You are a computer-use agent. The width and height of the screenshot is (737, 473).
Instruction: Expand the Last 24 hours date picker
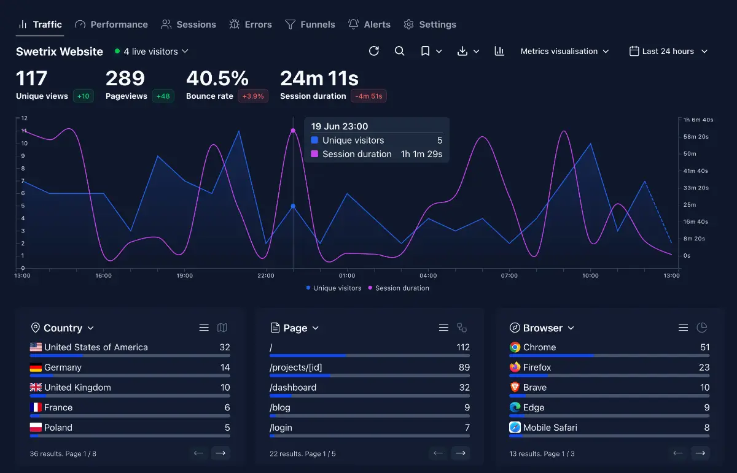point(668,51)
